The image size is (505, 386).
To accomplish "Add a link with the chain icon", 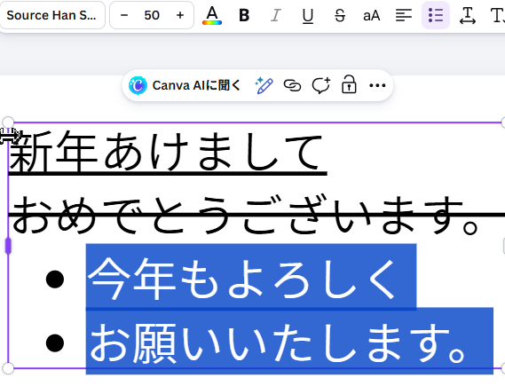I will click(x=292, y=85).
